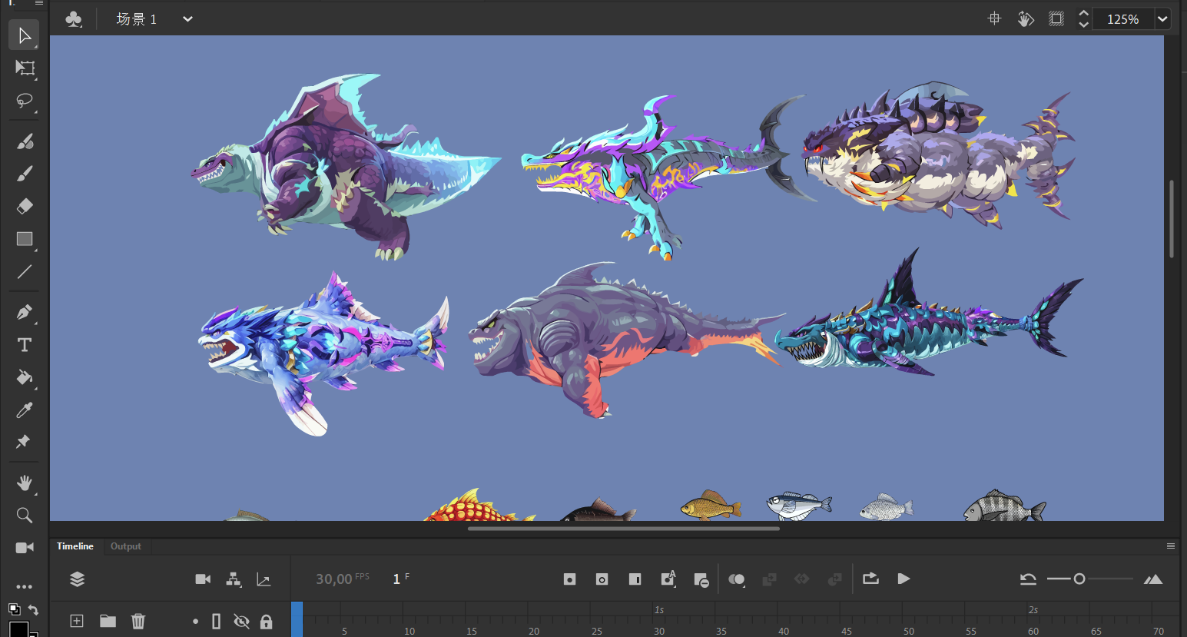Pick the Zoom magnifier tool
Image resolution: width=1187 pixels, height=637 pixels.
tap(25, 515)
